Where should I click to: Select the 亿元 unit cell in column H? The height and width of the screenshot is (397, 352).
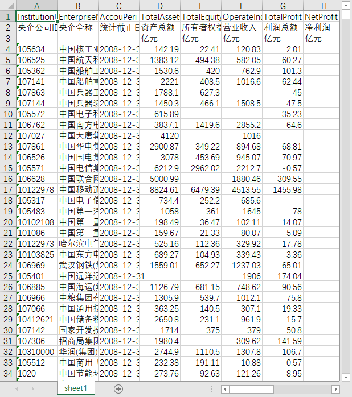pyautogui.click(x=322, y=38)
